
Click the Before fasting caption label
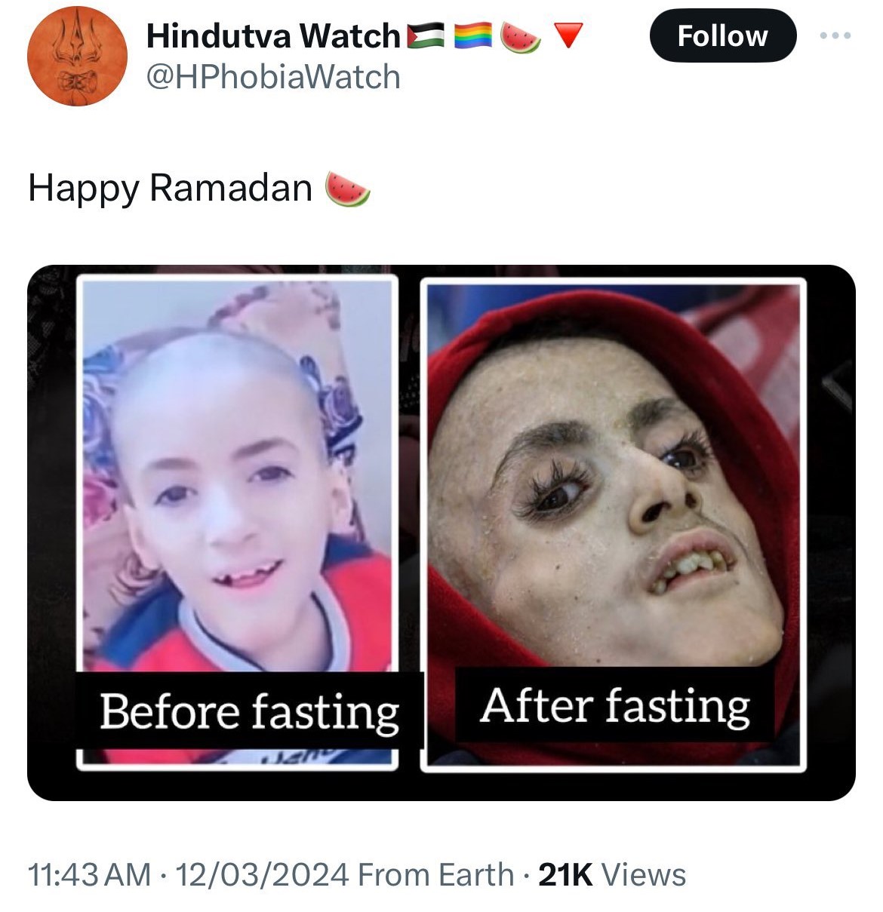pos(249,711)
